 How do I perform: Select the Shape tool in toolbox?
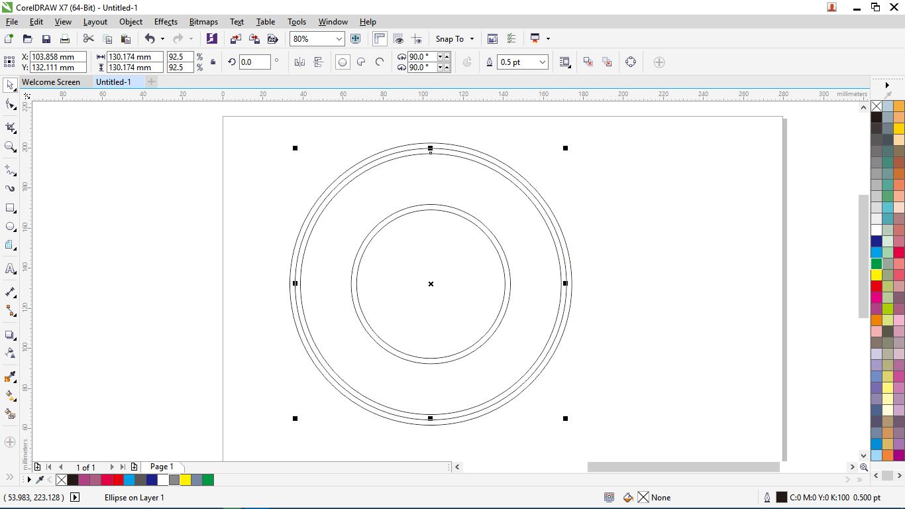click(10, 105)
